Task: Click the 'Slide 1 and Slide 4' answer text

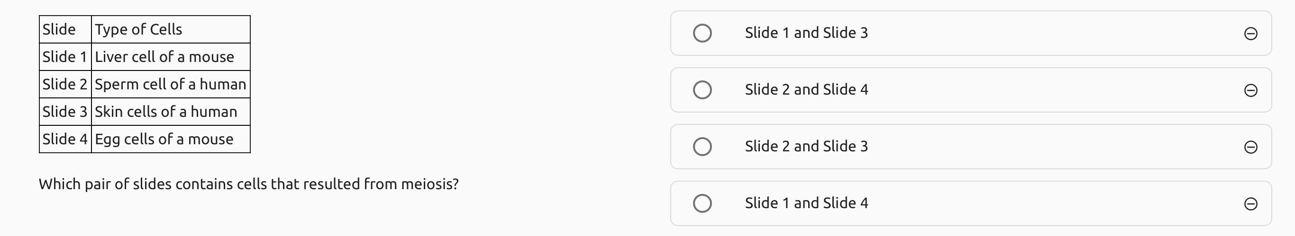Action: point(806,203)
